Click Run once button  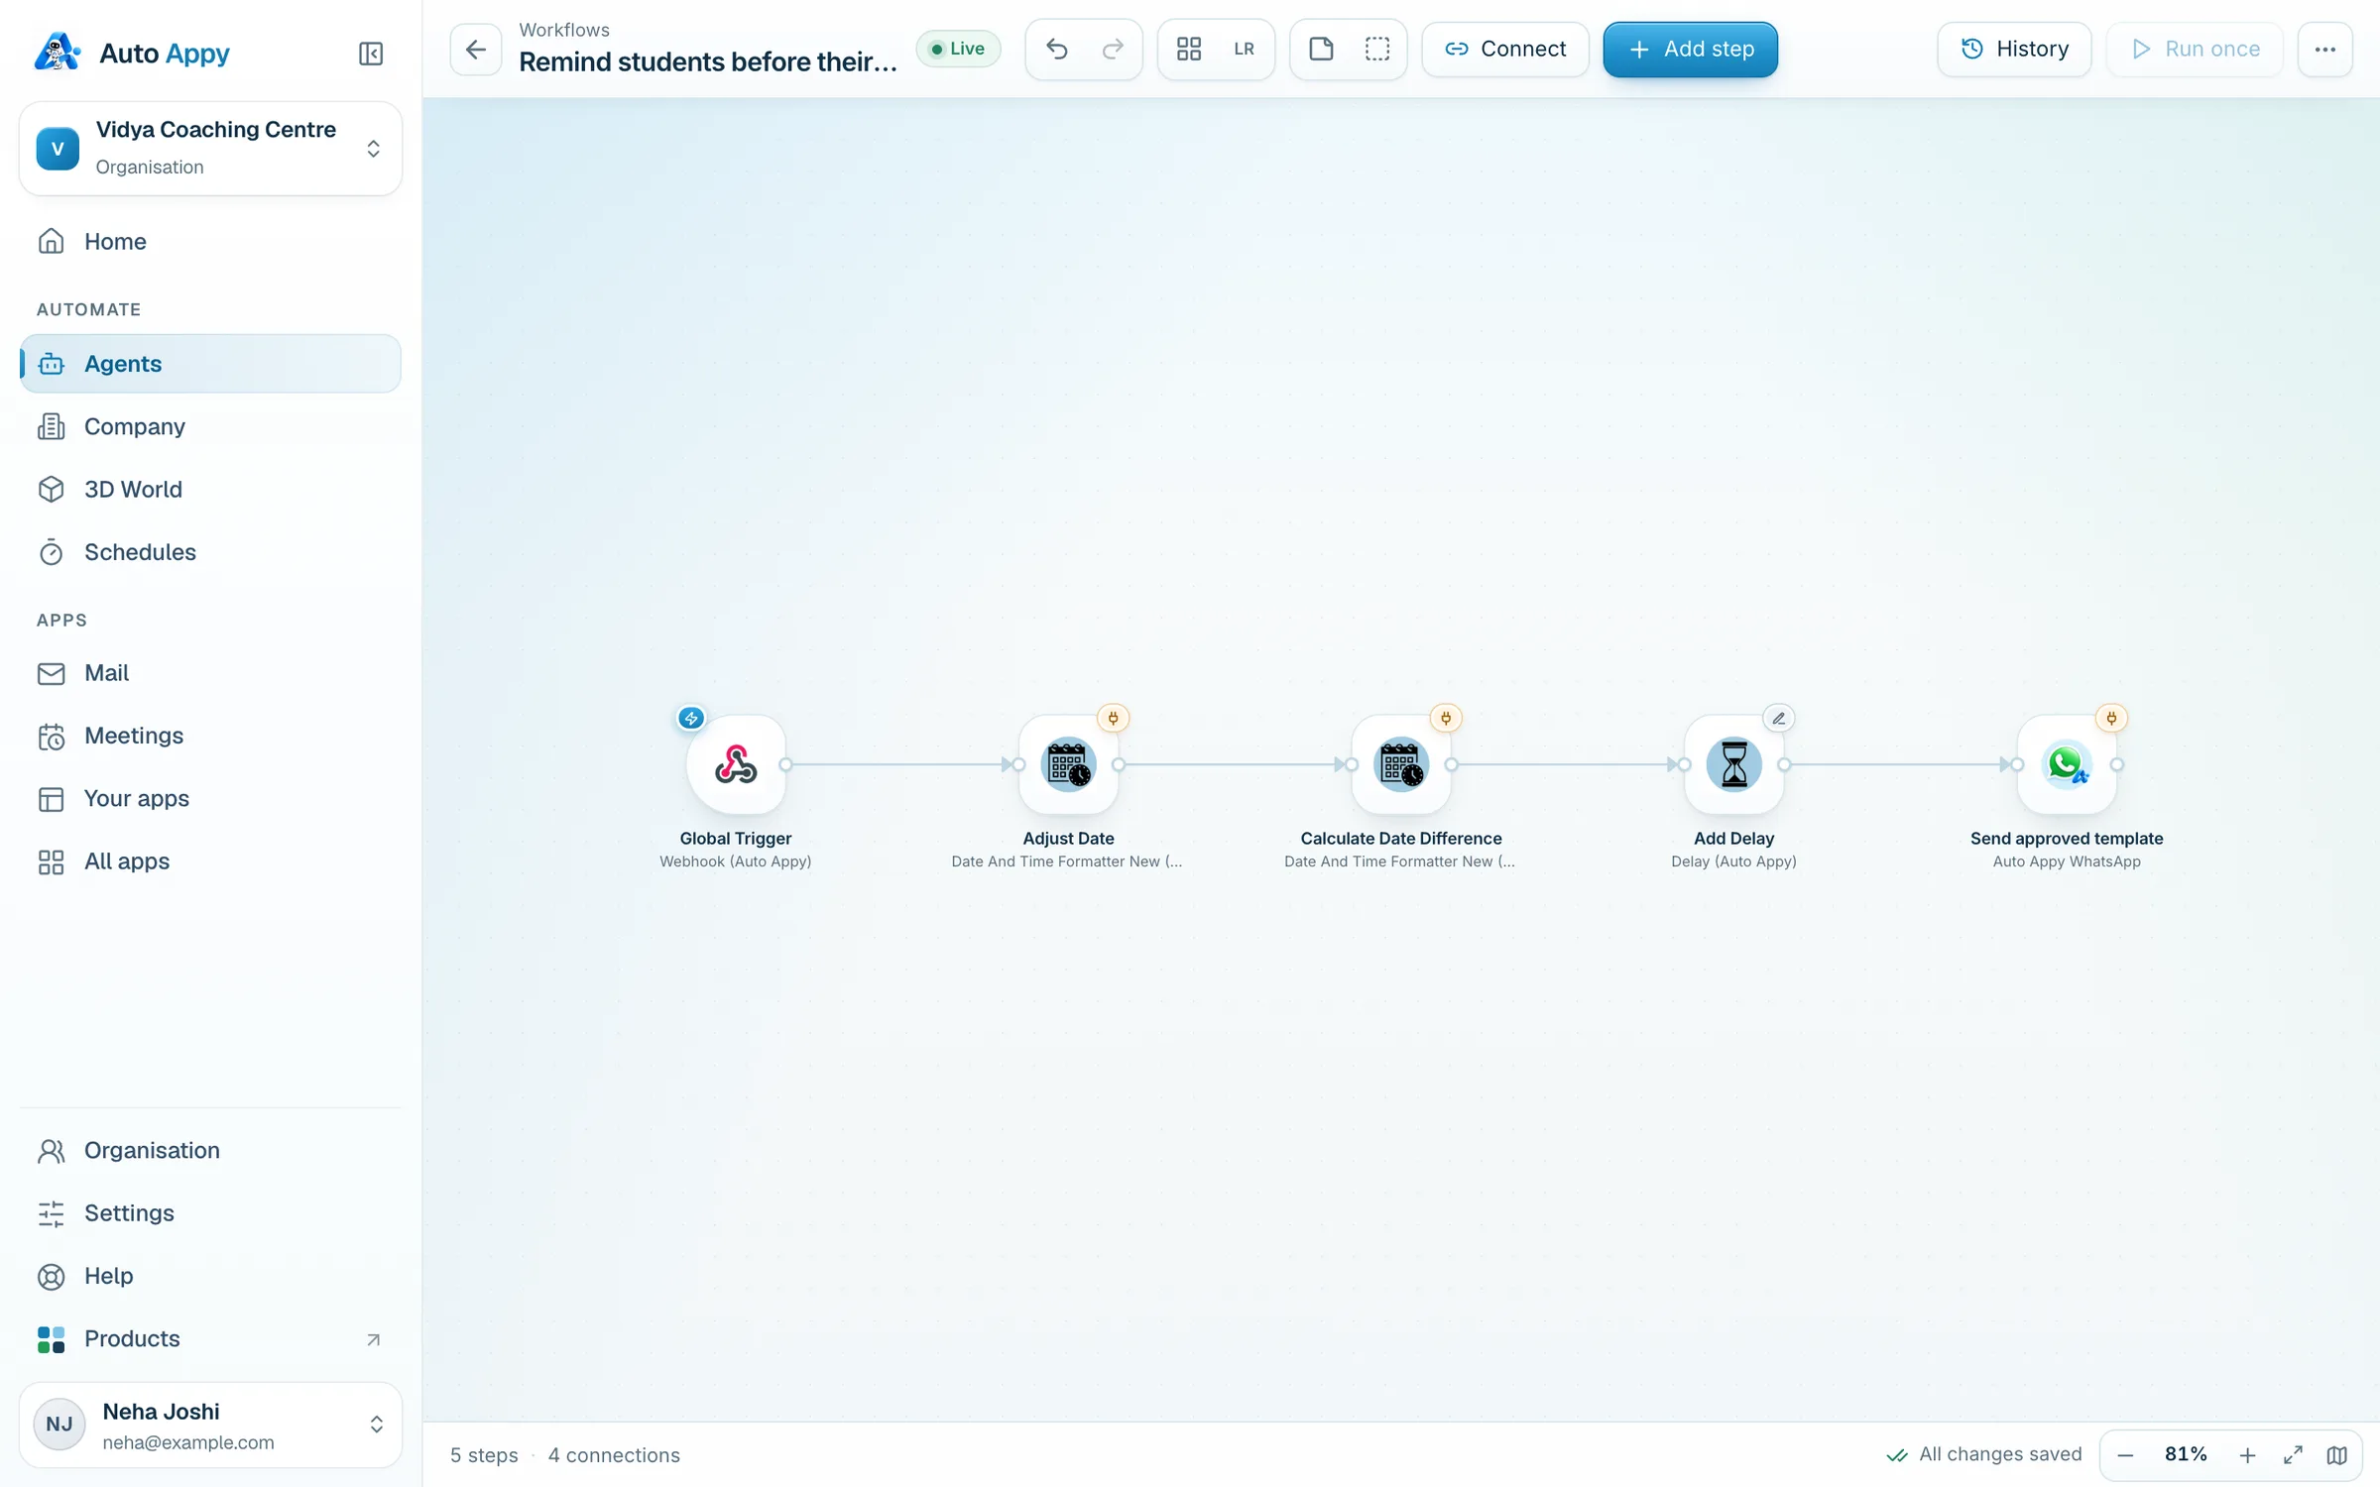tap(2195, 50)
